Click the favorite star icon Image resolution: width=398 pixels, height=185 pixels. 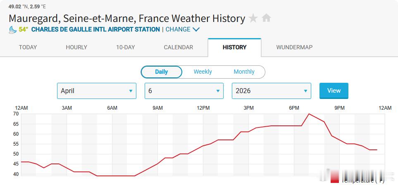(x=253, y=18)
